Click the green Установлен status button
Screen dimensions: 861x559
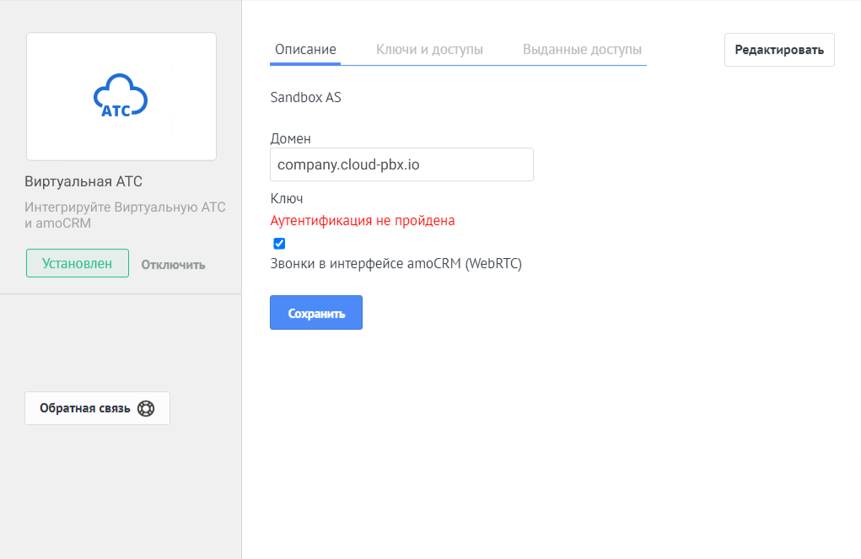tap(78, 263)
